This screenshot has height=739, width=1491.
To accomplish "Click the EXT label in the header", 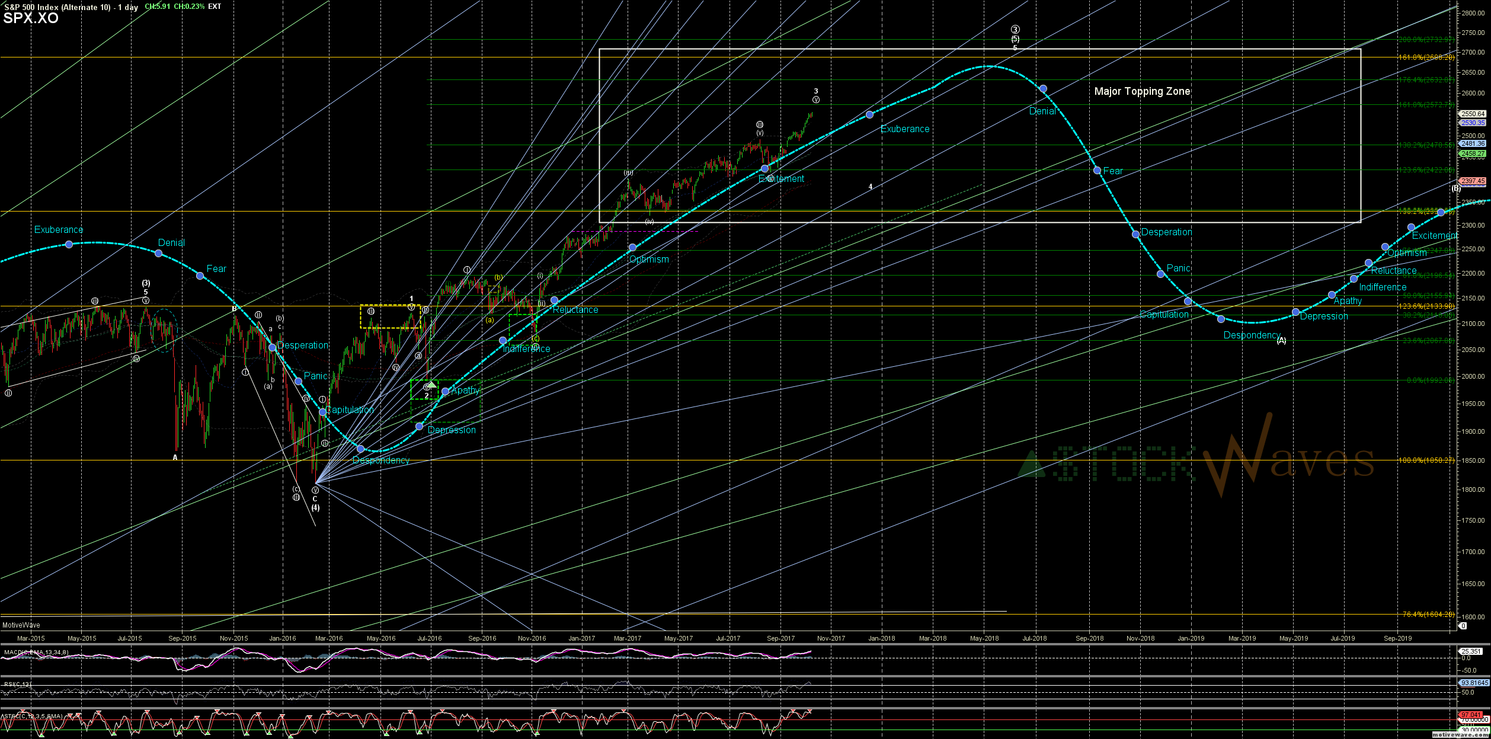I will coord(215,7).
